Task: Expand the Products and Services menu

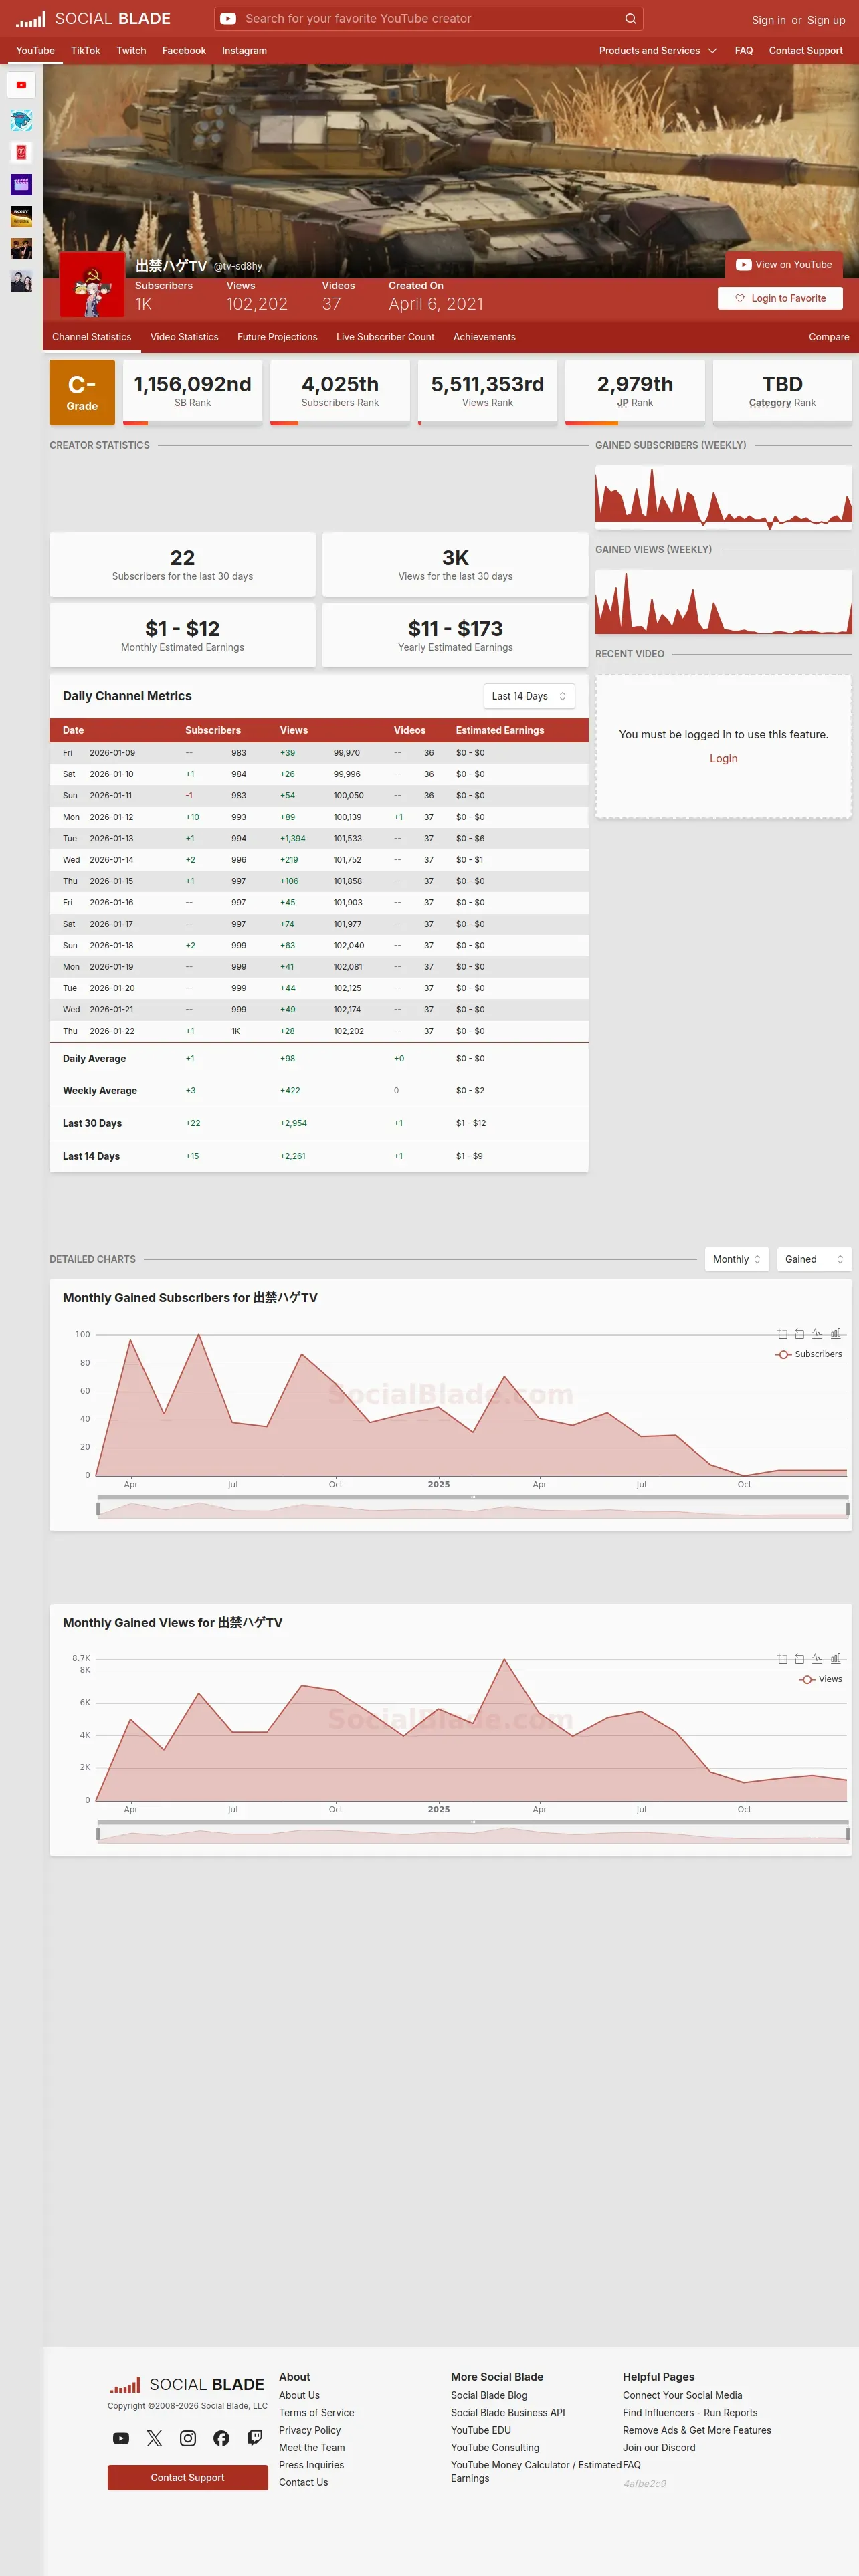Action: click(658, 51)
